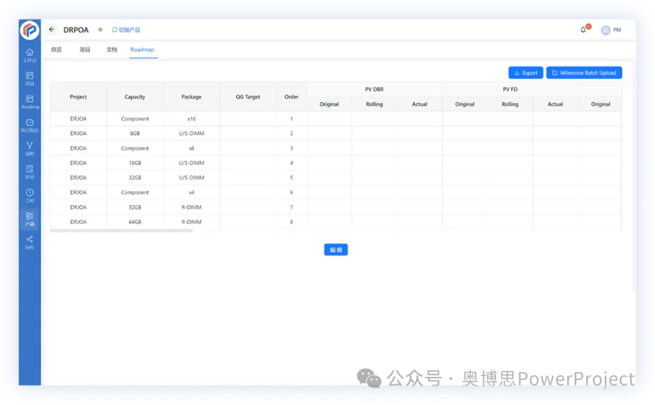
Task: Click the PV FD group header
Action: click(510, 89)
